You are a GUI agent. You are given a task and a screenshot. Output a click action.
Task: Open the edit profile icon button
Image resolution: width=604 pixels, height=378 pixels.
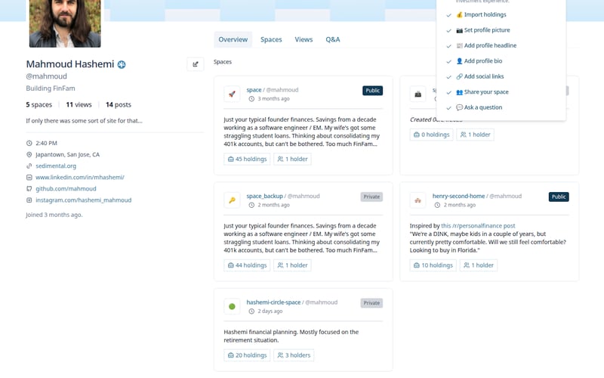196,64
